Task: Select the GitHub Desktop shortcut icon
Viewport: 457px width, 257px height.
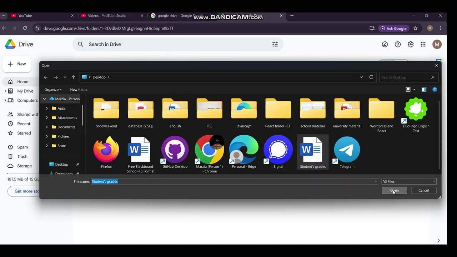Action: 175,153
